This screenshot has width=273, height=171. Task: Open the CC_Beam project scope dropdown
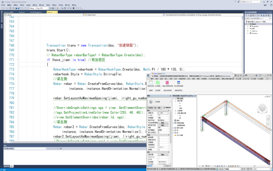click(x=44, y=15)
